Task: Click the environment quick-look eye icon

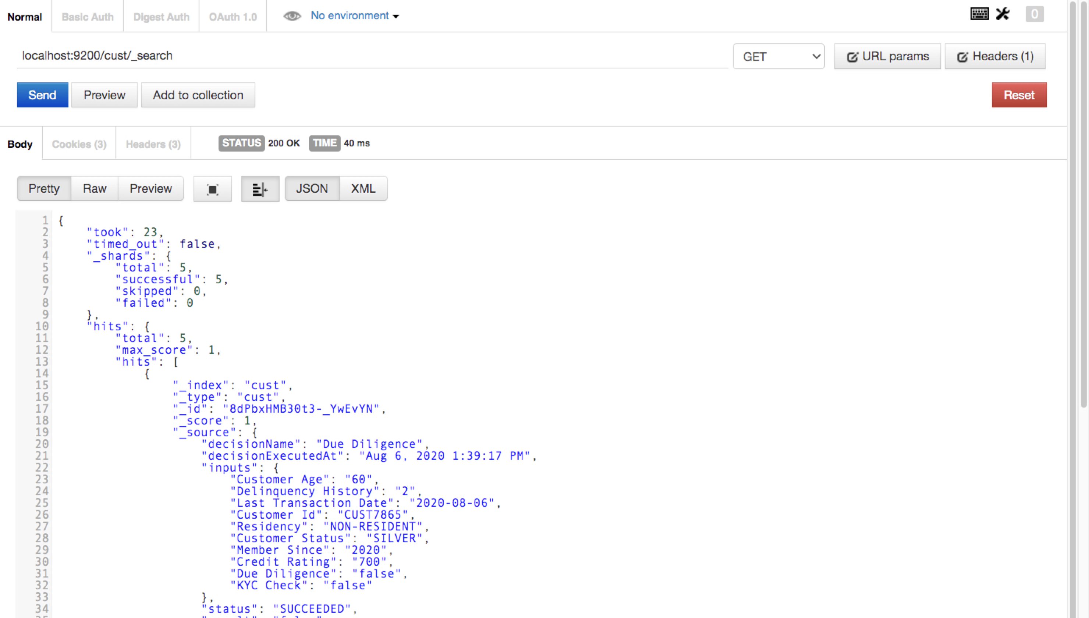Action: pos(292,16)
